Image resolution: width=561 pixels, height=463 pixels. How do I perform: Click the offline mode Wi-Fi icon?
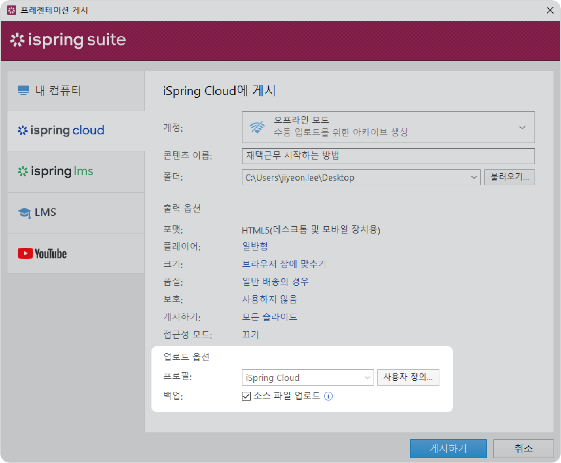pyautogui.click(x=257, y=127)
